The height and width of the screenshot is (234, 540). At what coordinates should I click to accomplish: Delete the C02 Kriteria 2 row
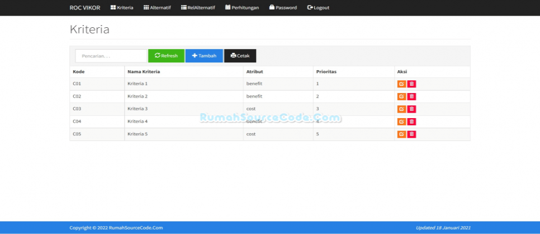point(411,96)
